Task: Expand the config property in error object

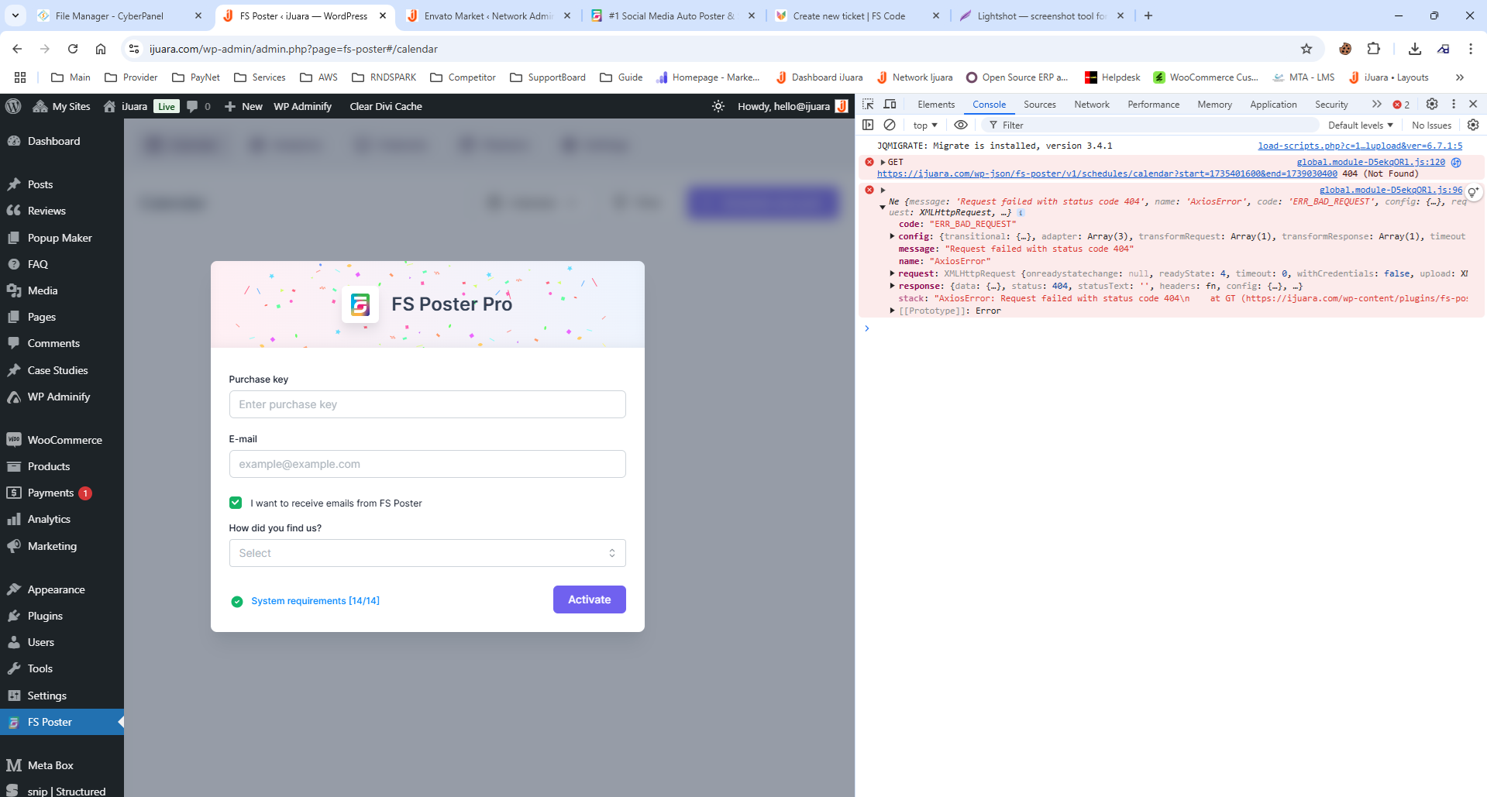Action: click(x=892, y=236)
